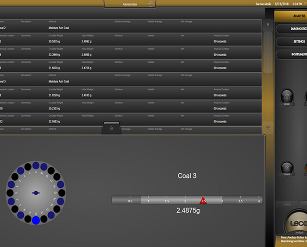
Task: Select carousel crucible position 0 at top
Action: 36,166
